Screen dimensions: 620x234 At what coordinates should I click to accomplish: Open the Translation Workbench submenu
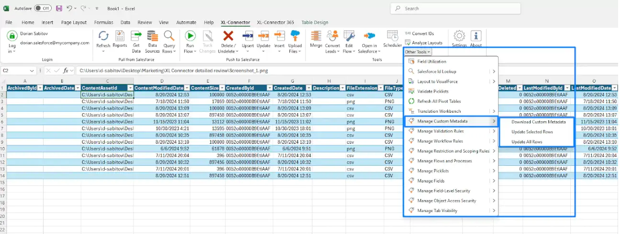coord(451,111)
